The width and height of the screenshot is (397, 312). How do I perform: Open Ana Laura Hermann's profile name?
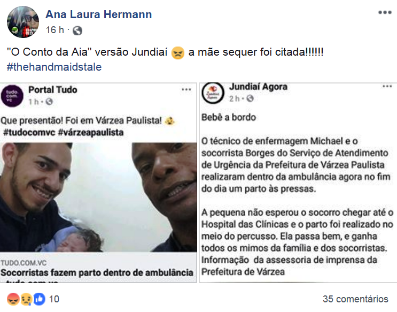click(99, 14)
